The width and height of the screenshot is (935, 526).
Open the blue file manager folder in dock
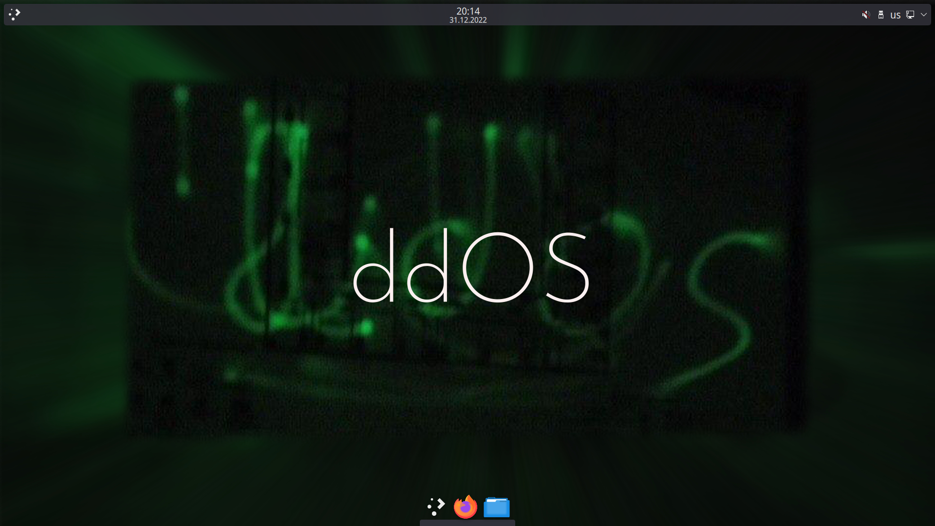pyautogui.click(x=496, y=507)
